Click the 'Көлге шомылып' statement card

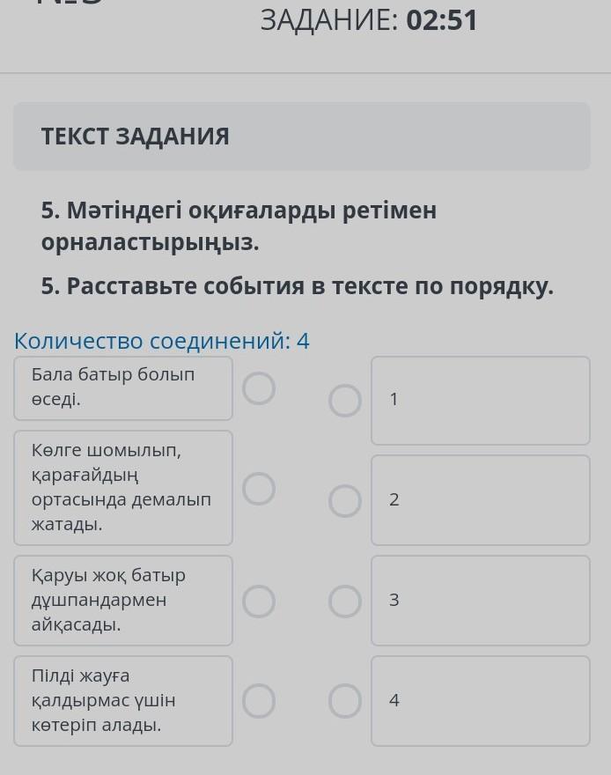click(x=123, y=487)
